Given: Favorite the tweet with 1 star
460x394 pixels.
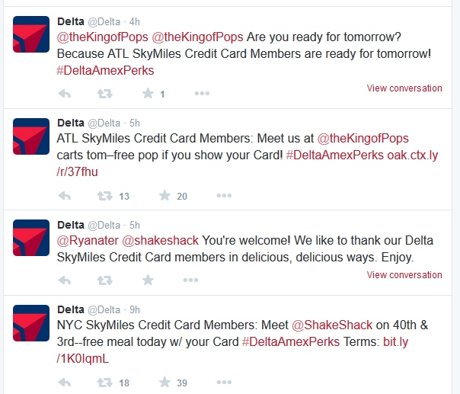Looking at the screenshot, I should [x=148, y=93].
